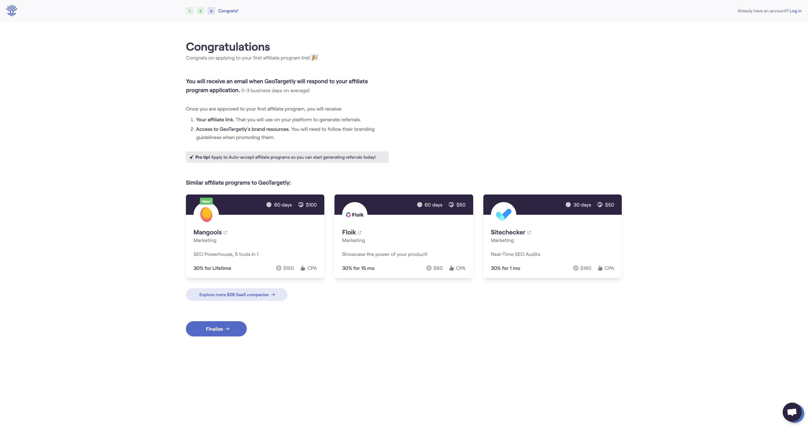Click the Mangools CPA hand icon
Screen dimensions: 808x427
(303, 268)
